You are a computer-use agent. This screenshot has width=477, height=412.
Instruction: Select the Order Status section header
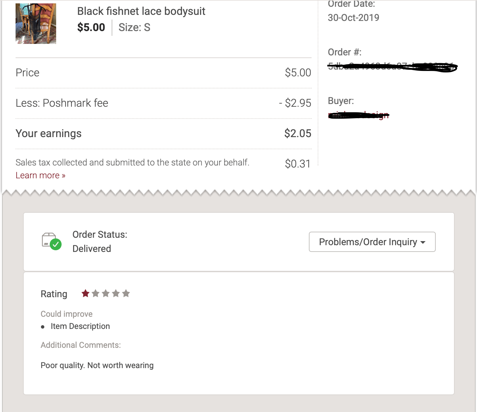100,234
